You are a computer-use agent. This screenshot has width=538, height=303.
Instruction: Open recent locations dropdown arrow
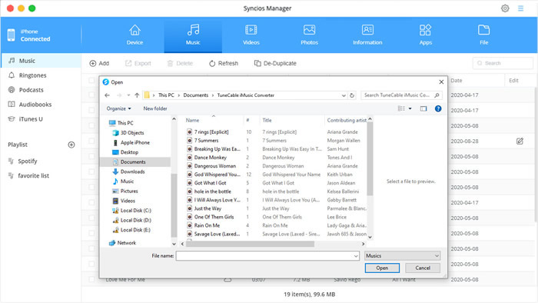pos(128,95)
